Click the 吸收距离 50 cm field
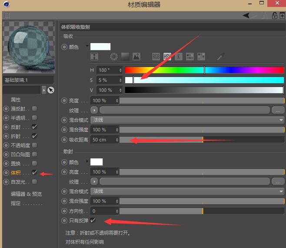This screenshot has width=286, height=248. (x=104, y=140)
